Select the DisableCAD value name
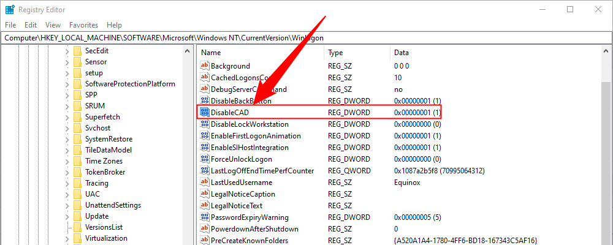Viewport: 613px width, 245px height. click(229, 113)
